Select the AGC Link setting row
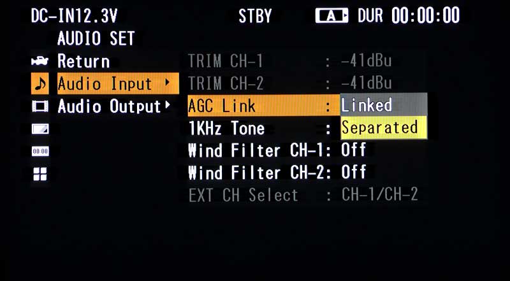The image size is (510, 281). [x=264, y=105]
